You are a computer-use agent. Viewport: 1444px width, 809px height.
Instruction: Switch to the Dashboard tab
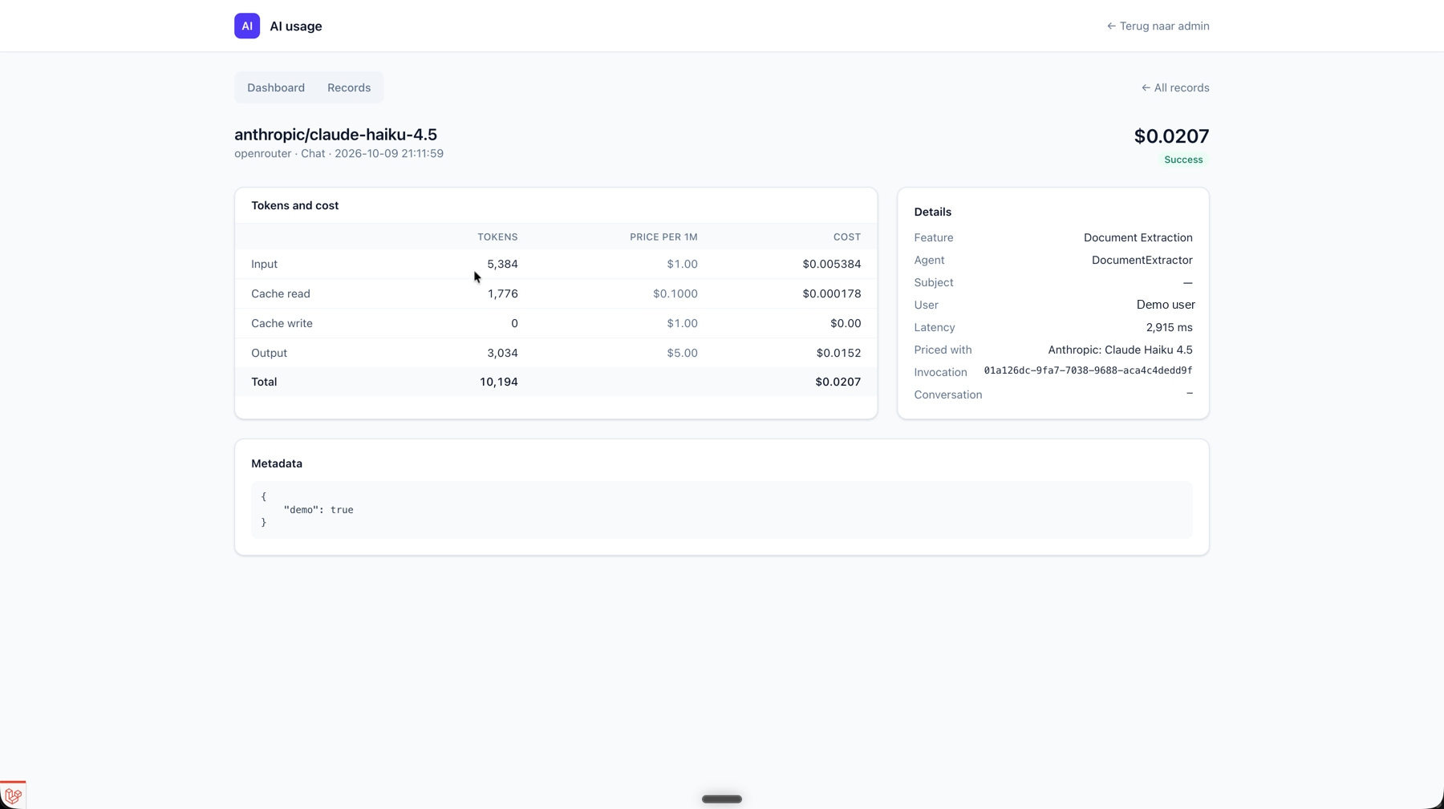click(x=276, y=87)
